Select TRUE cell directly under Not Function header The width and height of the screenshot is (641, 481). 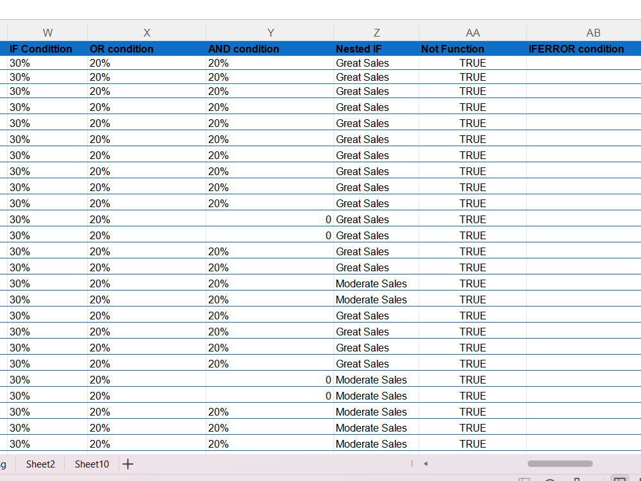pos(472,63)
